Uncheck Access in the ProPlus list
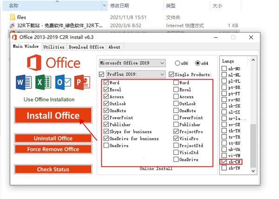This screenshot has height=199, width=279. click(x=106, y=97)
